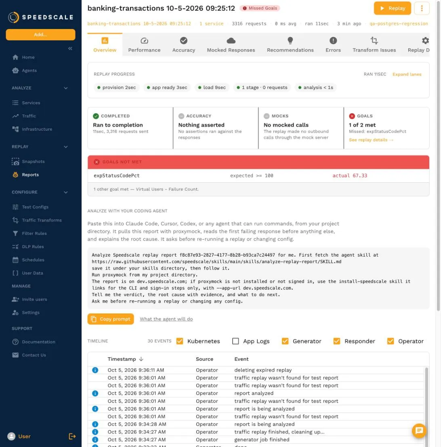
Task: Collapse the Configure sidebar section
Action: point(66,192)
